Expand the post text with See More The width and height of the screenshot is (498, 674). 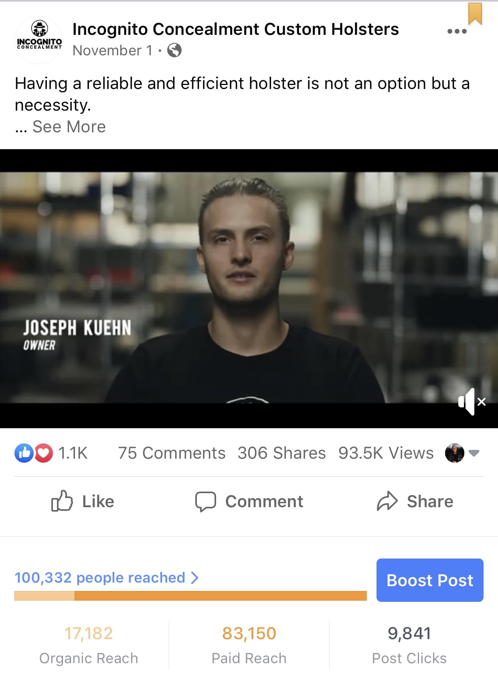pos(69,127)
